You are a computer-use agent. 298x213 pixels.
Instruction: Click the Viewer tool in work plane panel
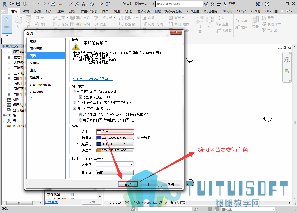(x=269, y=30)
